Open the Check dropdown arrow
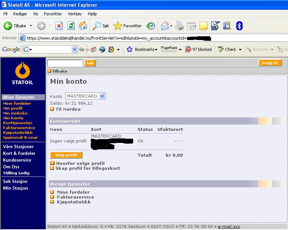 click(x=240, y=50)
